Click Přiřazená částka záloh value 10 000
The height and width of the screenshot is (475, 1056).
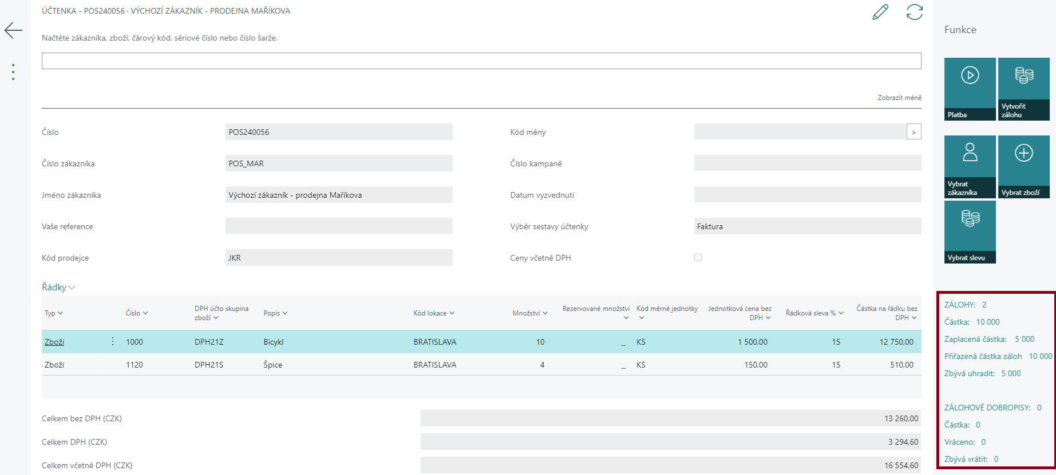[1041, 356]
